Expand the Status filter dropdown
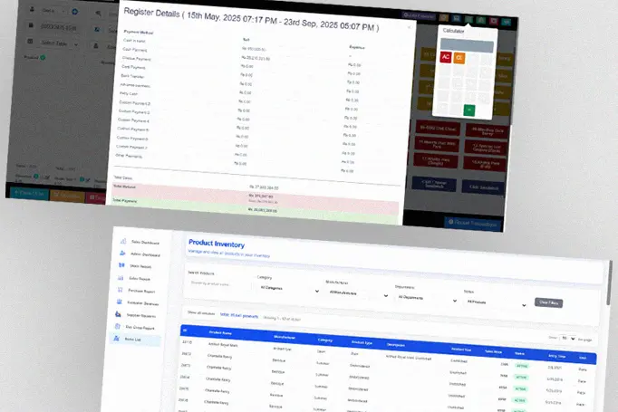This screenshot has height=412, width=618. pos(490,301)
